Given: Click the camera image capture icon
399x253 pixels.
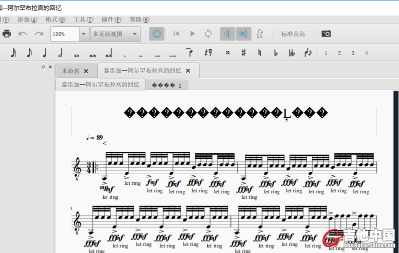Looking at the screenshot, I should [x=326, y=34].
